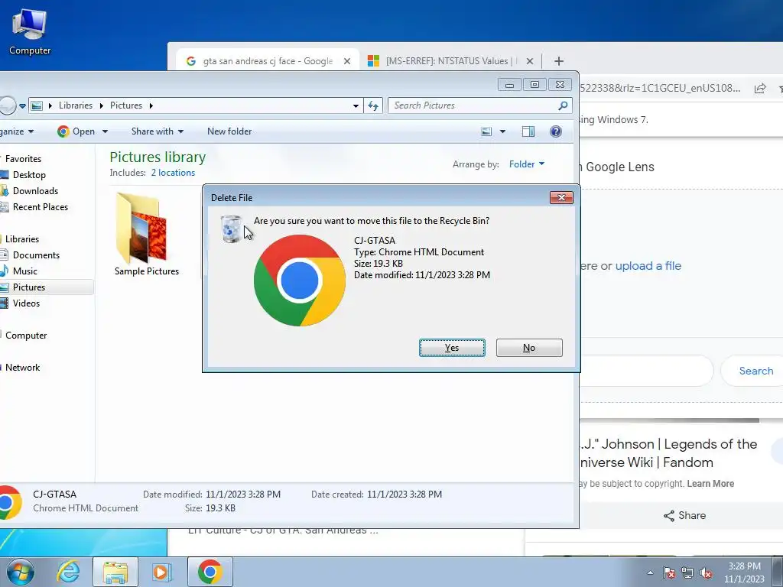Screen dimensions: 783x587
Task: Select Computer in navigation pane
Action: [26, 336]
